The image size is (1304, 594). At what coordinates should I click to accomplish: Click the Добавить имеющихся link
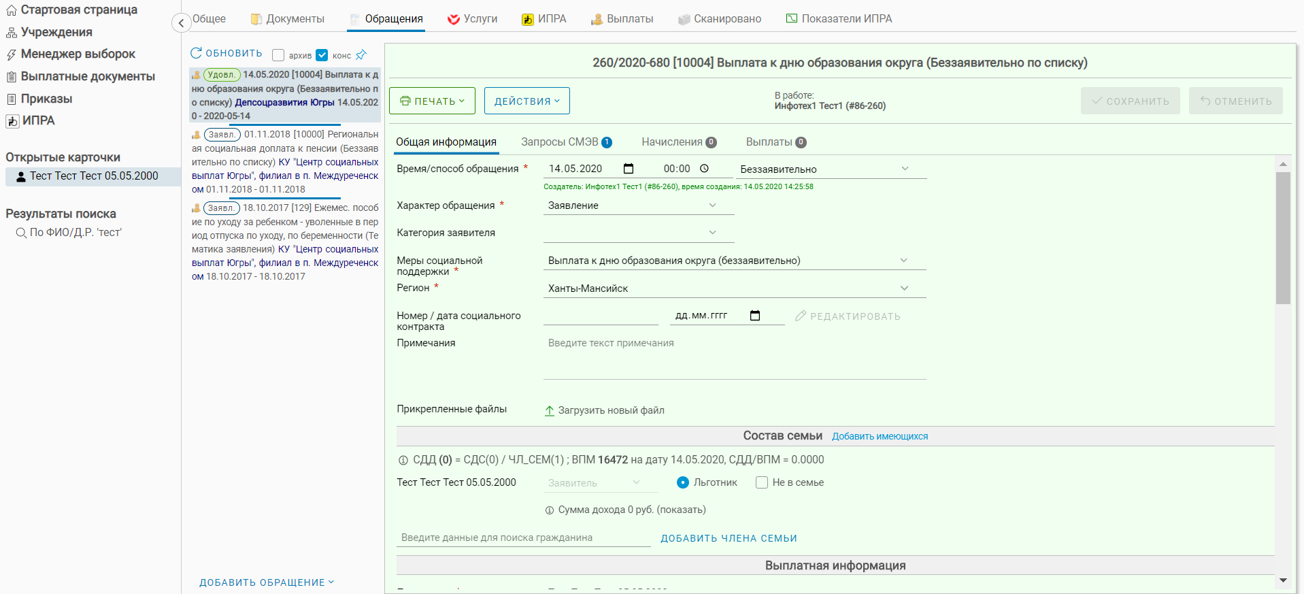click(x=880, y=436)
